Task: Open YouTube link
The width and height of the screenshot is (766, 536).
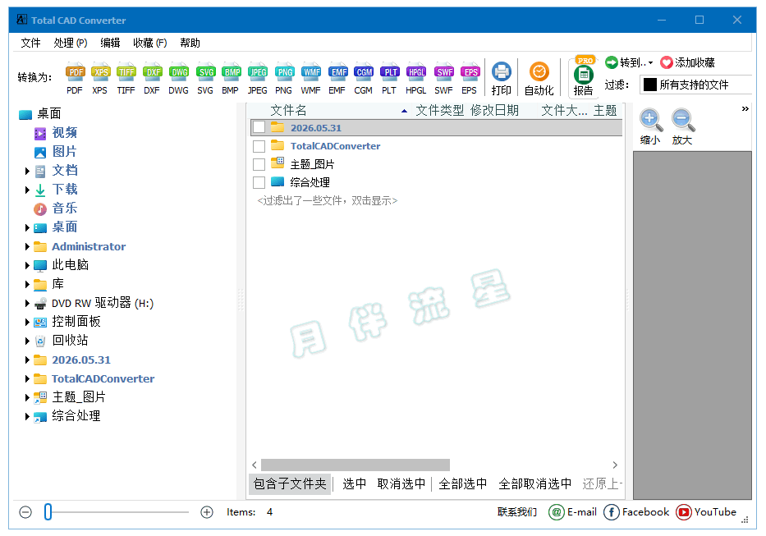Action: tap(706, 512)
